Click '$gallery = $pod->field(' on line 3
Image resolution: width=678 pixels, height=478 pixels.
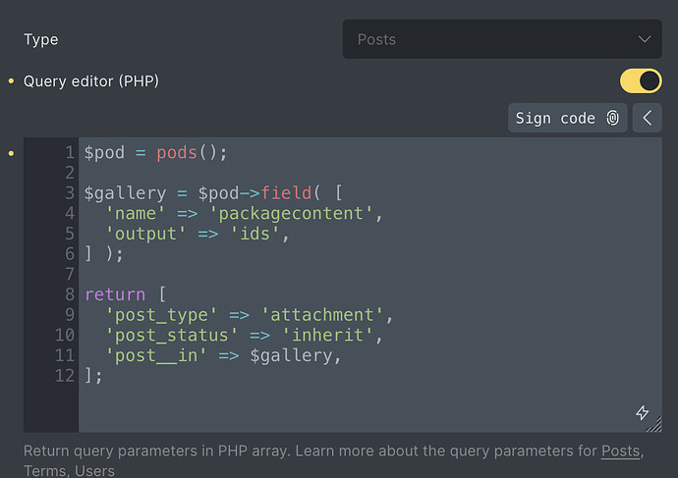[x=202, y=193]
